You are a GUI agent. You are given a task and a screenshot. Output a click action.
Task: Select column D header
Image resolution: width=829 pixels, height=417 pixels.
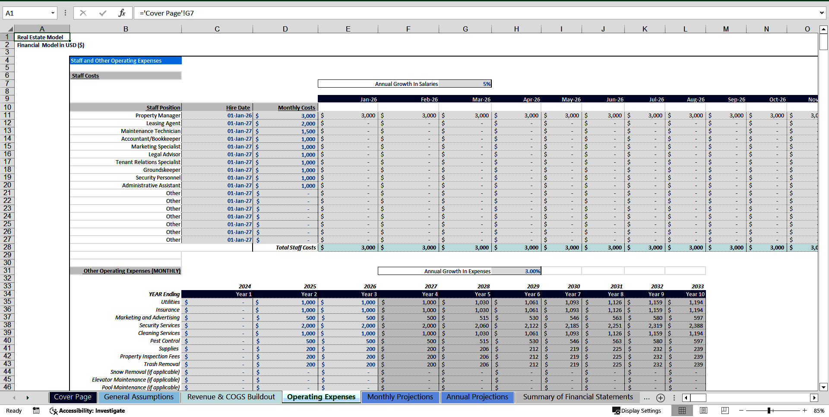tap(285, 29)
